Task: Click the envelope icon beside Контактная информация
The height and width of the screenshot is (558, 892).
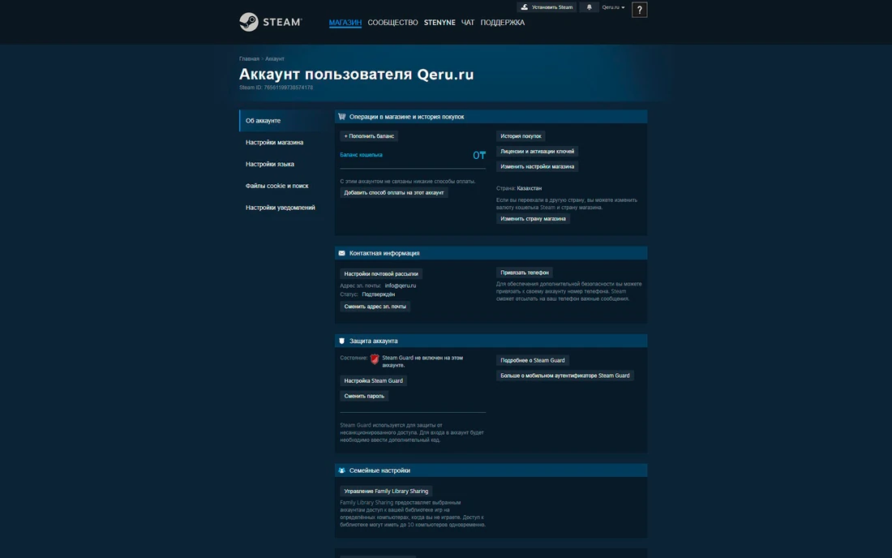Action: (341, 253)
